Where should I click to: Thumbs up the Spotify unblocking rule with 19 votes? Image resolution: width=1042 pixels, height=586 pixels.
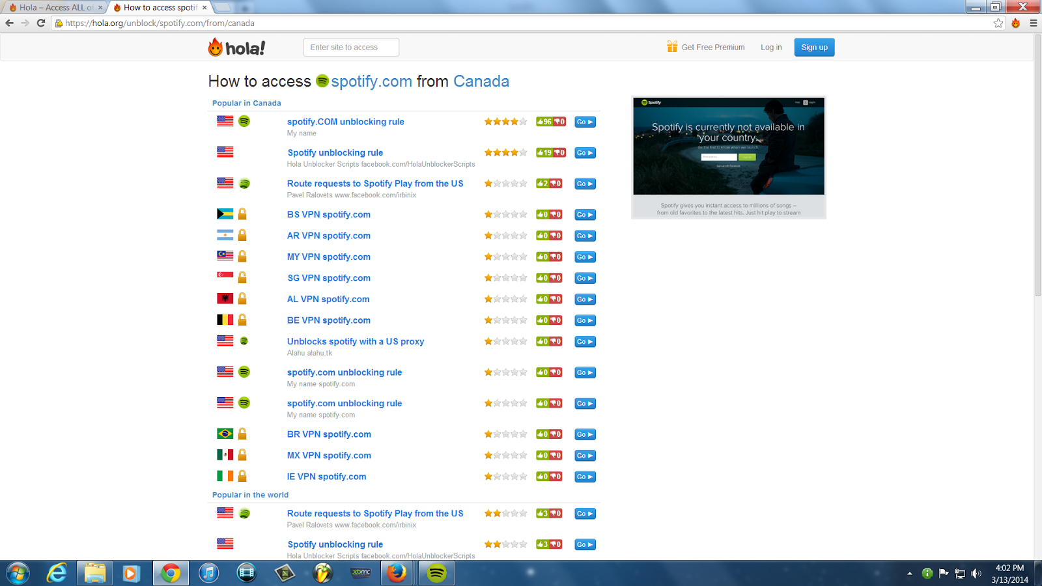pos(544,153)
